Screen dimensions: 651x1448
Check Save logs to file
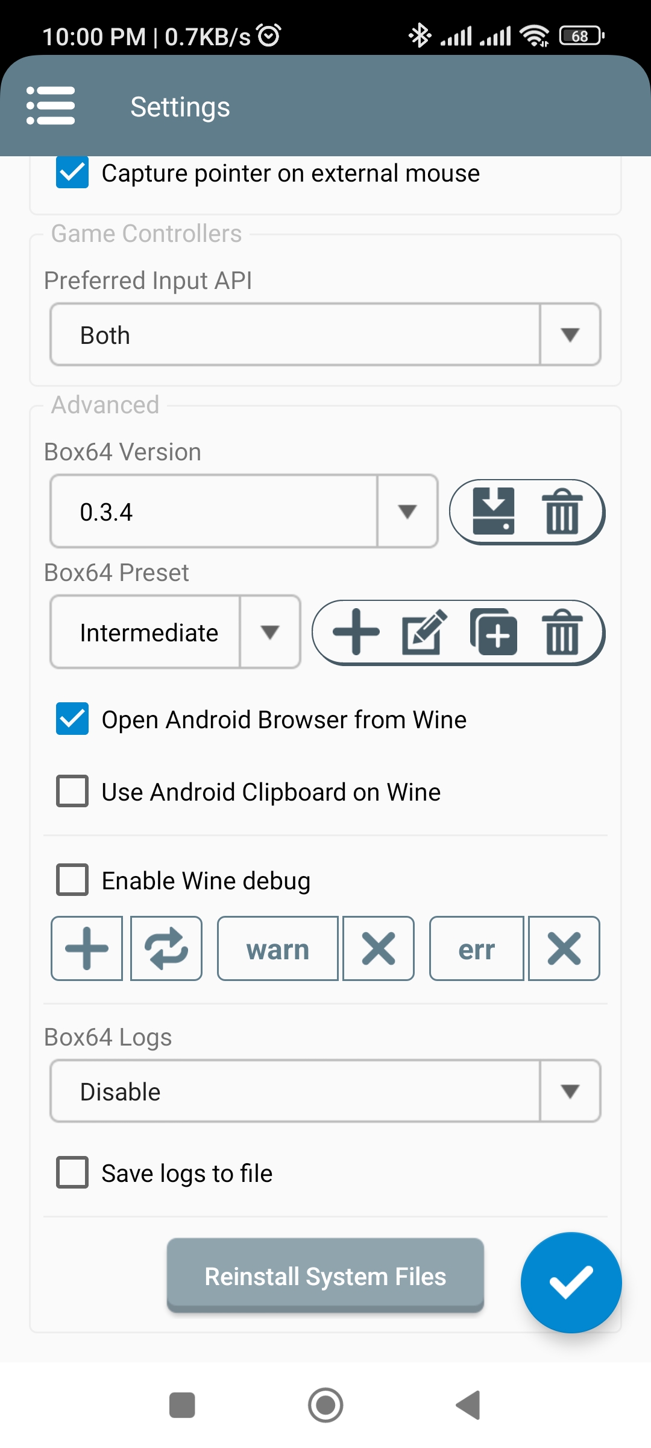pos(72,1172)
